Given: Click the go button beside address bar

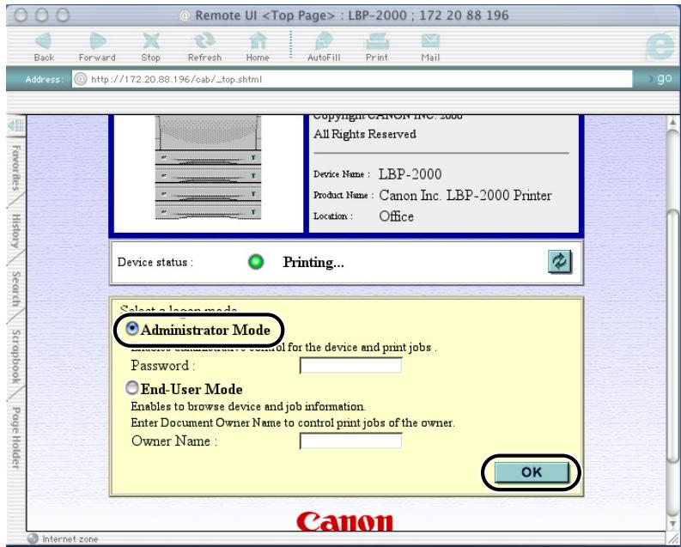Looking at the screenshot, I should coord(662,79).
